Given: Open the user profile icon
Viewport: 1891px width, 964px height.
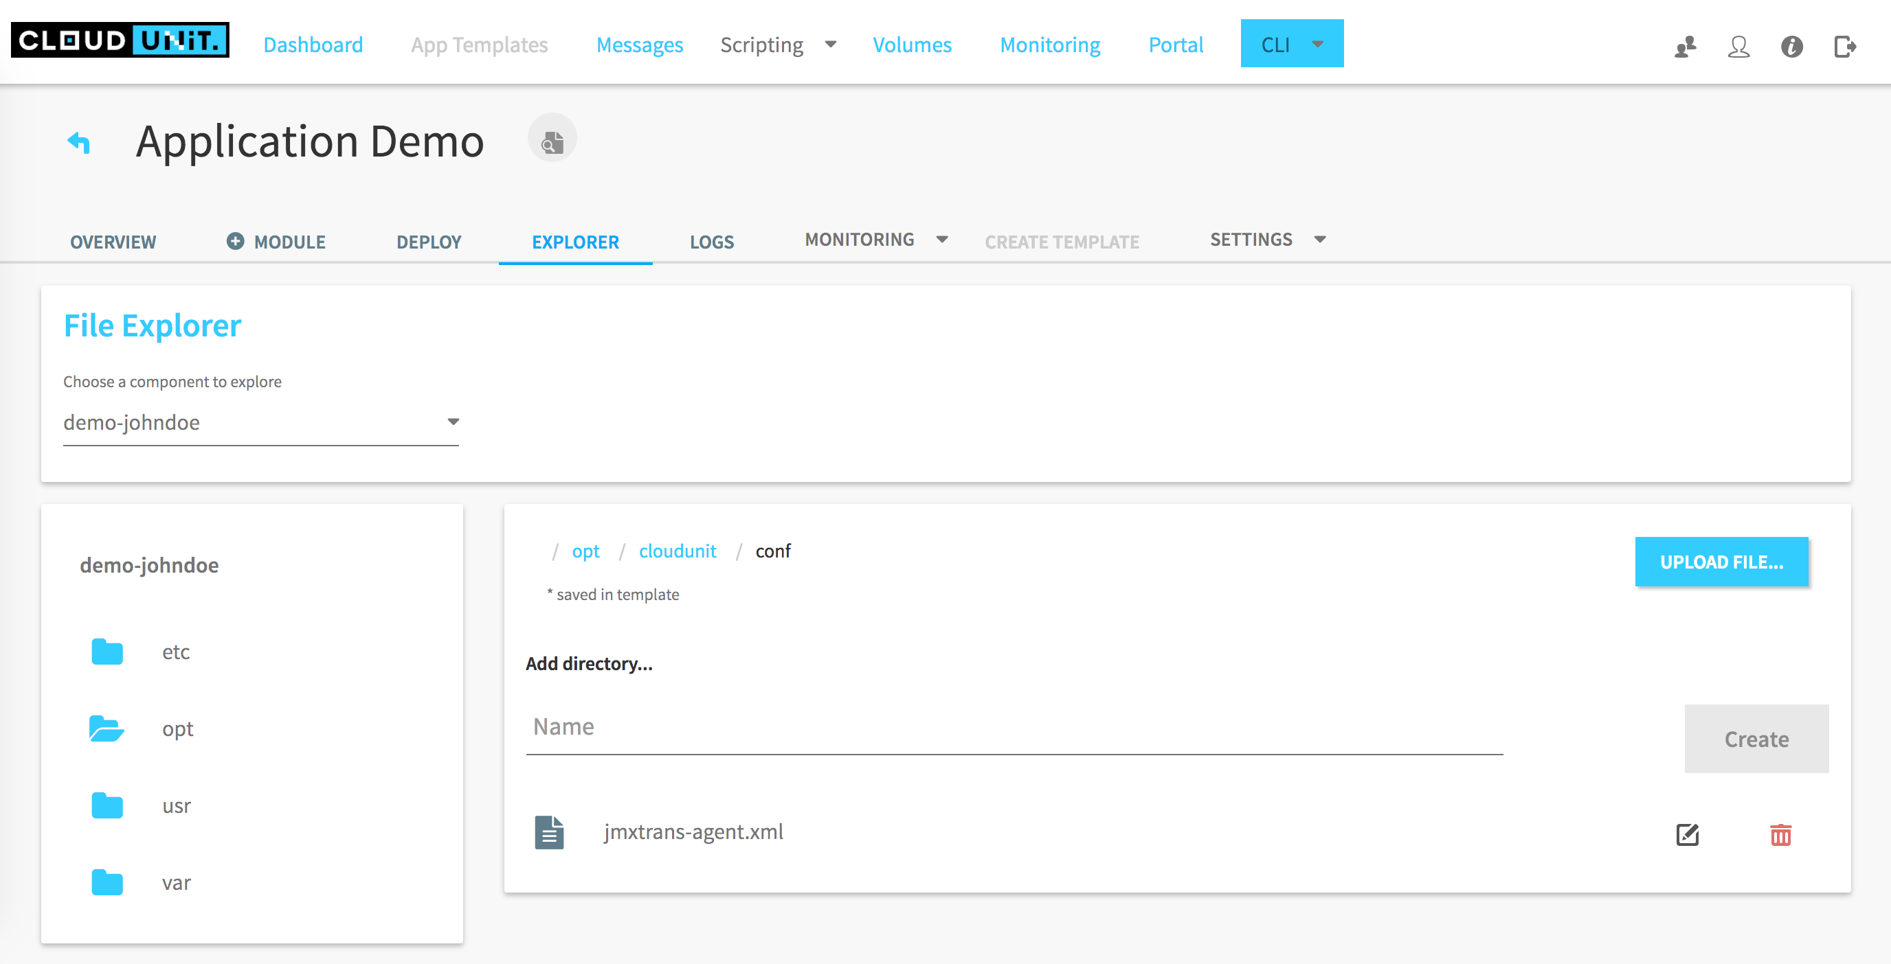Looking at the screenshot, I should tap(1738, 46).
